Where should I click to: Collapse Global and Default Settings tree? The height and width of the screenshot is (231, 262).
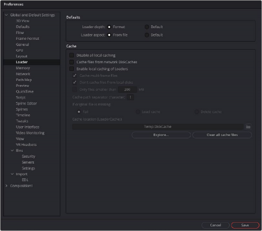coord(6,15)
